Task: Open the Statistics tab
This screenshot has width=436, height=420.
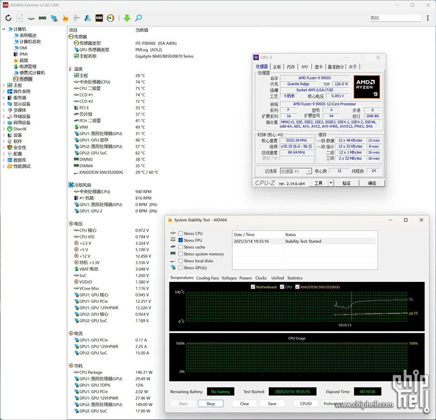Action: click(x=295, y=278)
